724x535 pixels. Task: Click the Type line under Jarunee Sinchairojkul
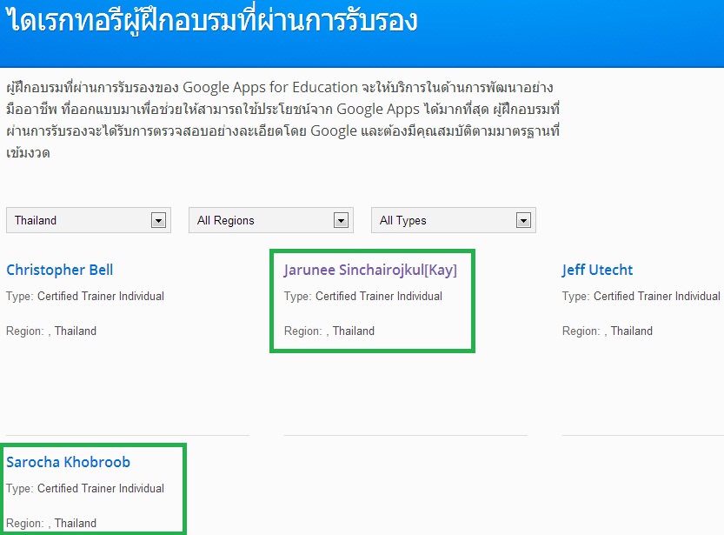(363, 297)
